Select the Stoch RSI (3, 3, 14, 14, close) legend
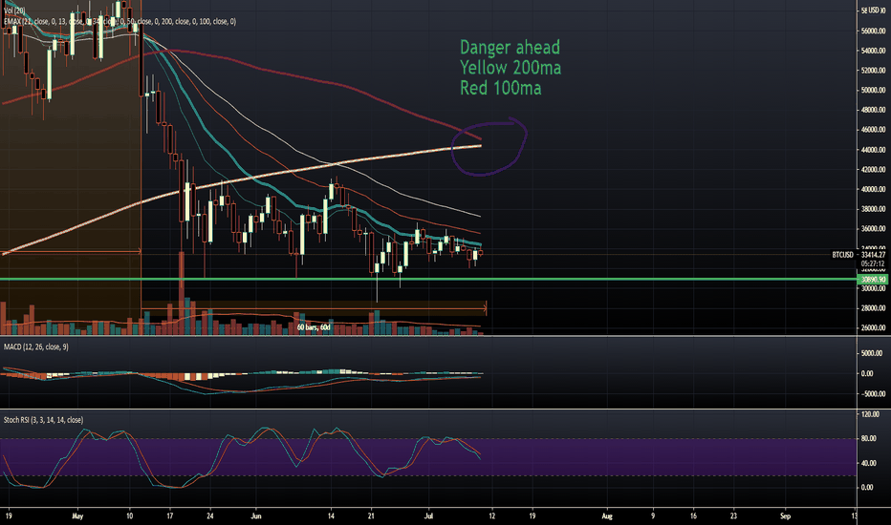The height and width of the screenshot is (525, 891). pos(43,420)
